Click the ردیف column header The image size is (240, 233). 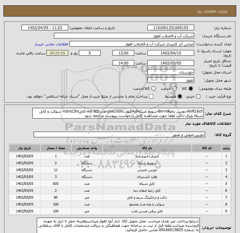coord(226,148)
